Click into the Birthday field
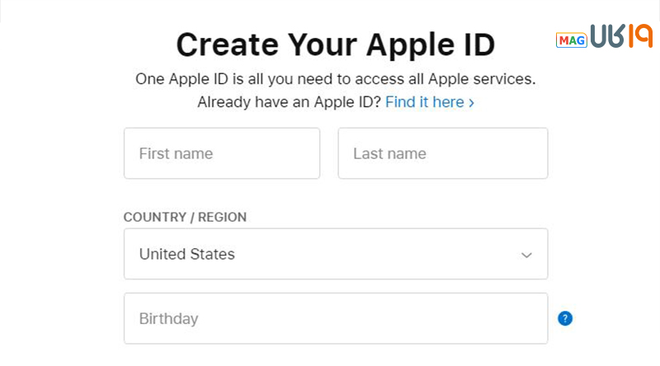 click(x=335, y=318)
